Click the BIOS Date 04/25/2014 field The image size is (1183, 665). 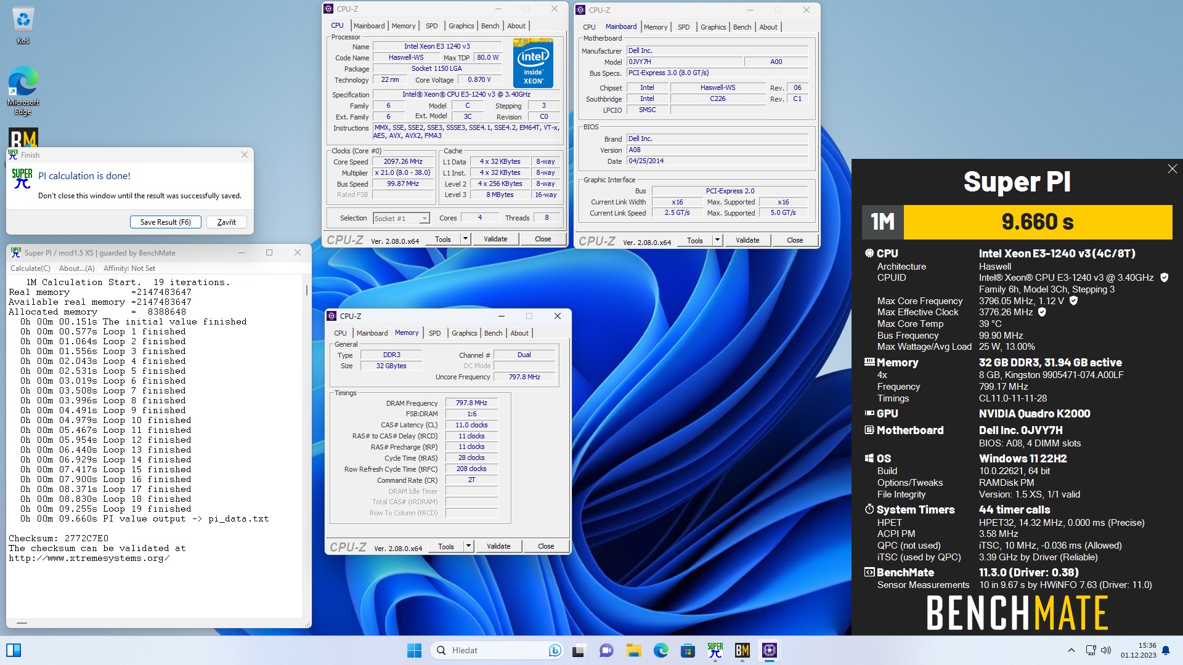tap(717, 161)
